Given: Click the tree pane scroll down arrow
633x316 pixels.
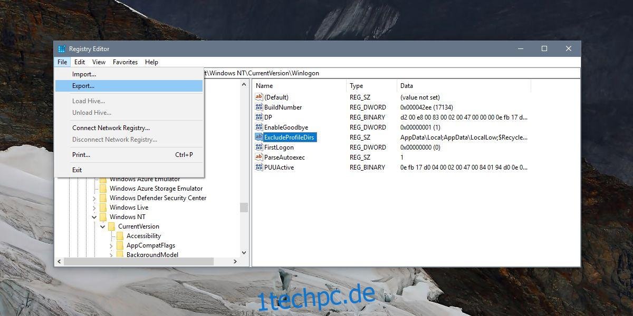Looking at the screenshot, I should (x=244, y=253).
